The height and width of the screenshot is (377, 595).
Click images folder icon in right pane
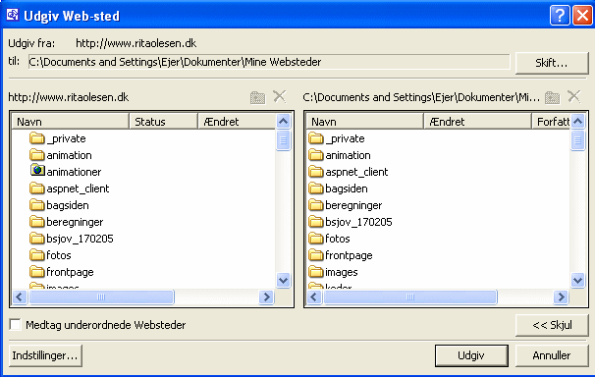[x=316, y=272]
